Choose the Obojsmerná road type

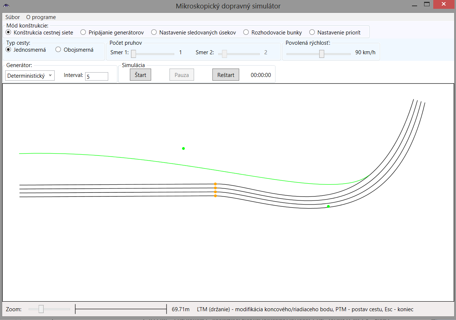pos(58,50)
